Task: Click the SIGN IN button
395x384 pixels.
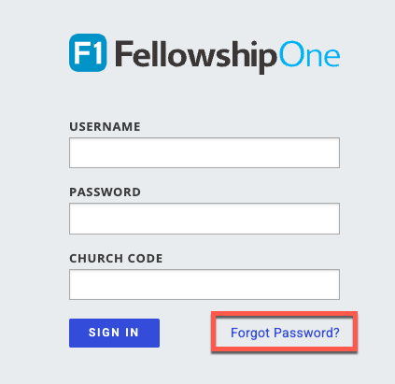Action: (x=114, y=333)
